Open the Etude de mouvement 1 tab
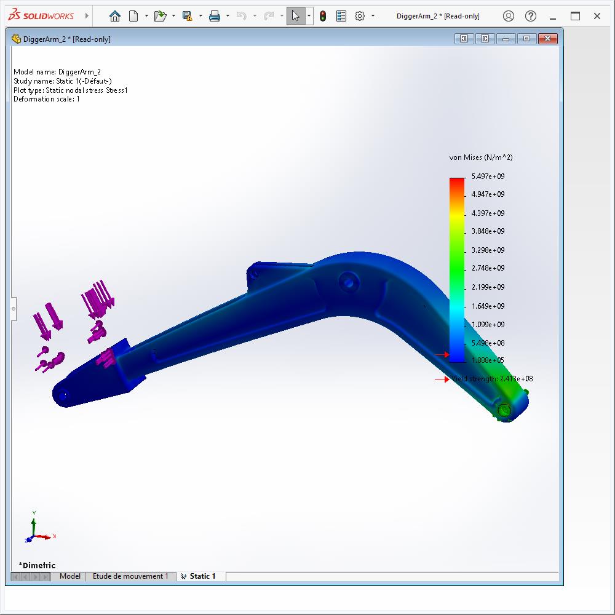 [x=130, y=576]
